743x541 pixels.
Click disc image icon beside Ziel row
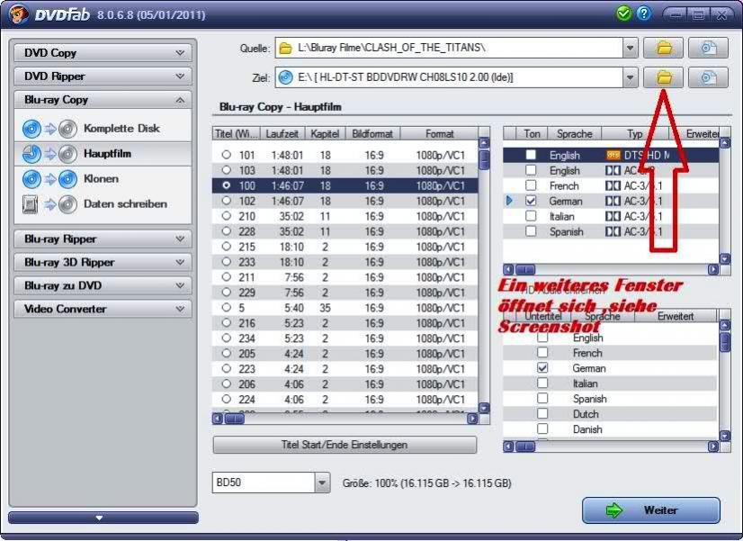(708, 77)
